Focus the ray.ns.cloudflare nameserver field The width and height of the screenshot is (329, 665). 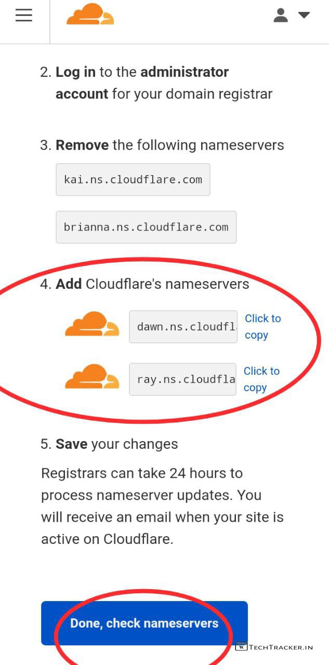182,379
